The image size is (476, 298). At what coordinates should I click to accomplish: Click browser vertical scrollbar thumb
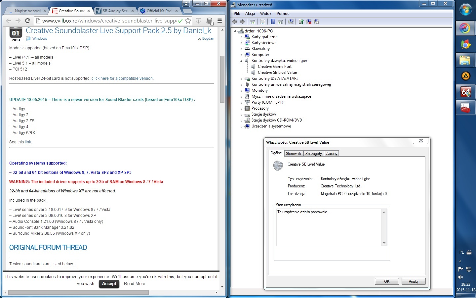click(x=222, y=79)
